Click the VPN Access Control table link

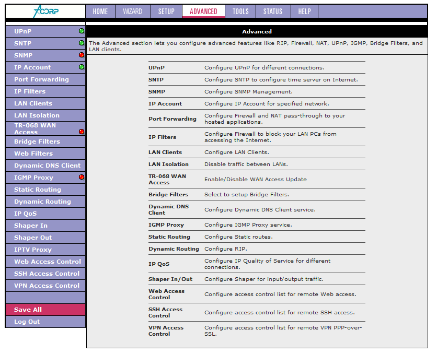166,331
